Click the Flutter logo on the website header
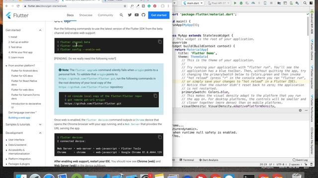Screen dimensions: 318x178 (17, 15)
